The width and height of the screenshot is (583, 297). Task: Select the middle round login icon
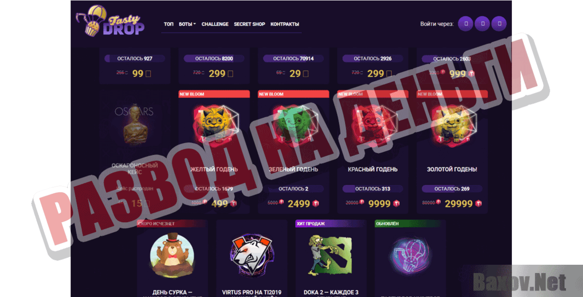pyautogui.click(x=482, y=23)
